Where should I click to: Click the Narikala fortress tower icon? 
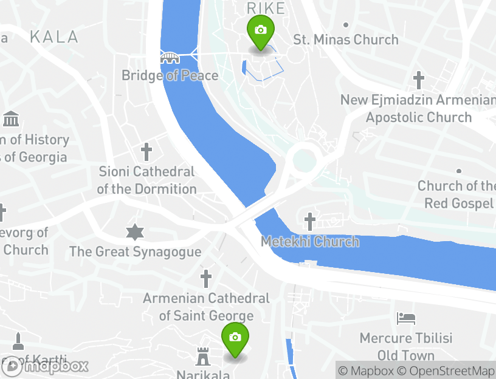(x=203, y=357)
